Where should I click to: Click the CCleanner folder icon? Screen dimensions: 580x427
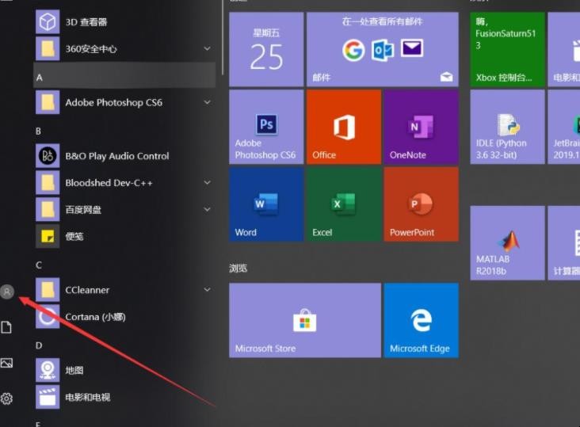click(x=48, y=289)
